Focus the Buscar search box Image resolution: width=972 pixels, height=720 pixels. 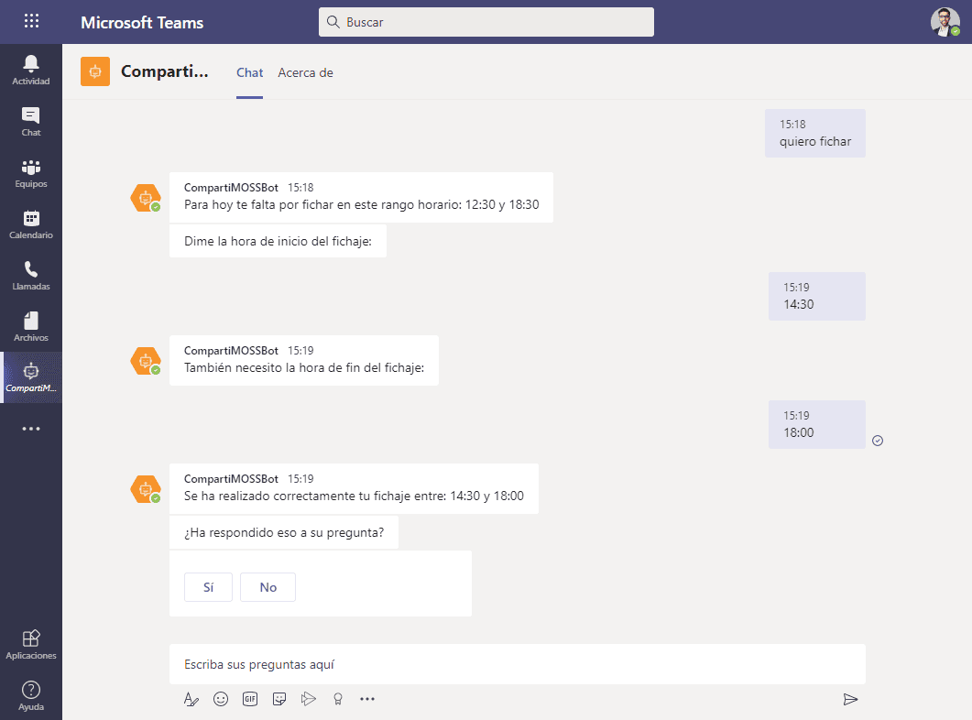[486, 22]
